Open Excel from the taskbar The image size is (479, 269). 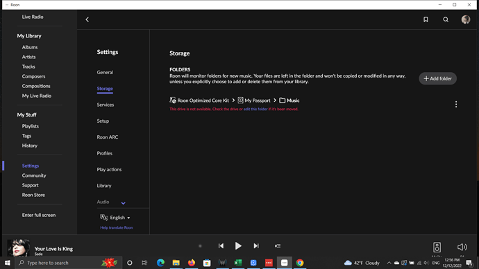[237, 263]
